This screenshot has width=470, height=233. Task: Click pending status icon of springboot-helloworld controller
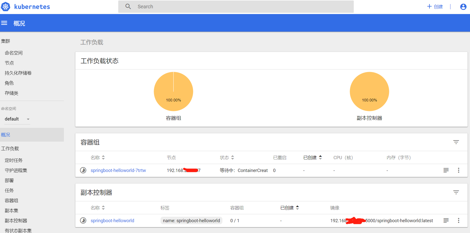coord(83,220)
